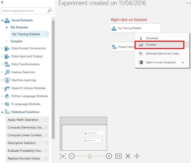Choose Generate Data Access Code from menu
The image size is (191, 163).
tap(162, 54)
